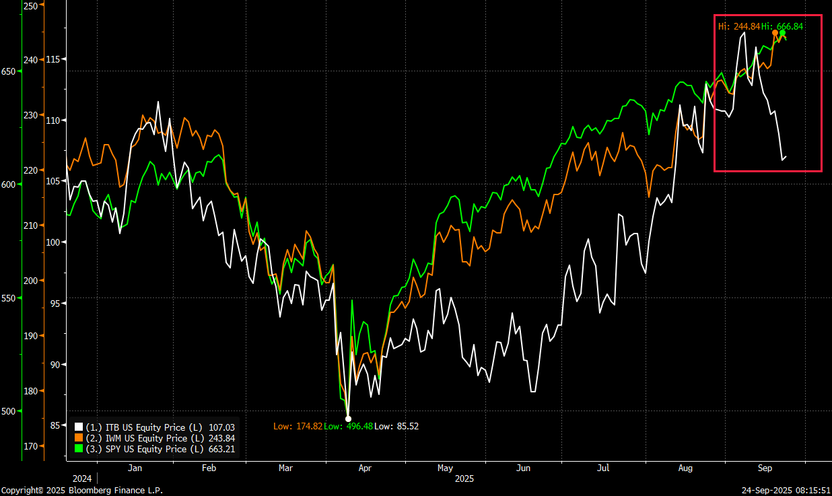Image resolution: width=832 pixels, height=496 pixels.
Task: Click the 650 tick on the green SPY axis
Action: pos(9,71)
